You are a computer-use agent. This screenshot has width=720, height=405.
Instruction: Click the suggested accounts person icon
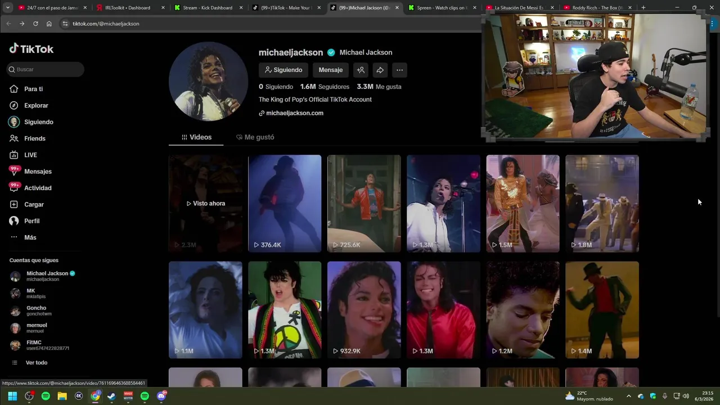(361, 70)
